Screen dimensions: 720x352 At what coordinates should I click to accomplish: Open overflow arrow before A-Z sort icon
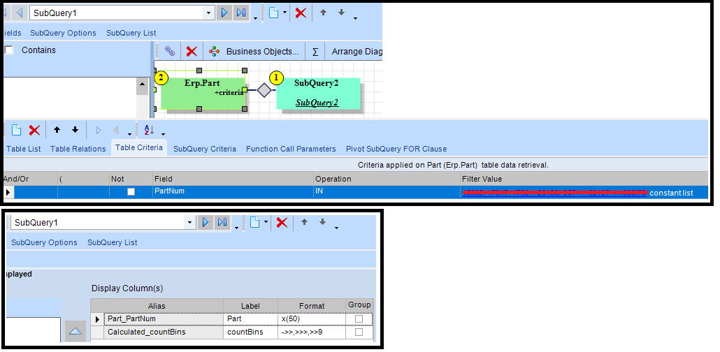[x=130, y=135]
